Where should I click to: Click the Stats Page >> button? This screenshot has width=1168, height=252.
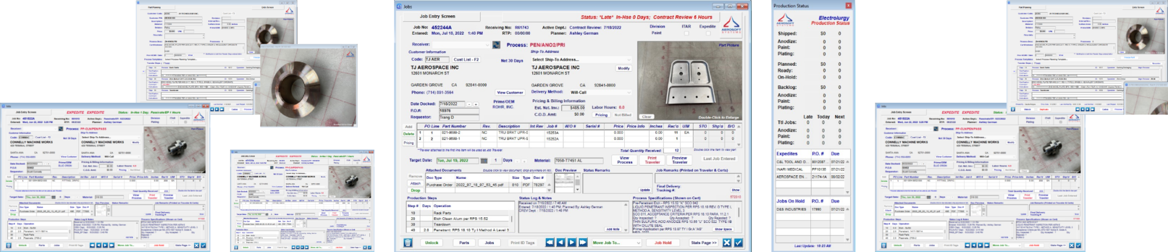[703, 242]
